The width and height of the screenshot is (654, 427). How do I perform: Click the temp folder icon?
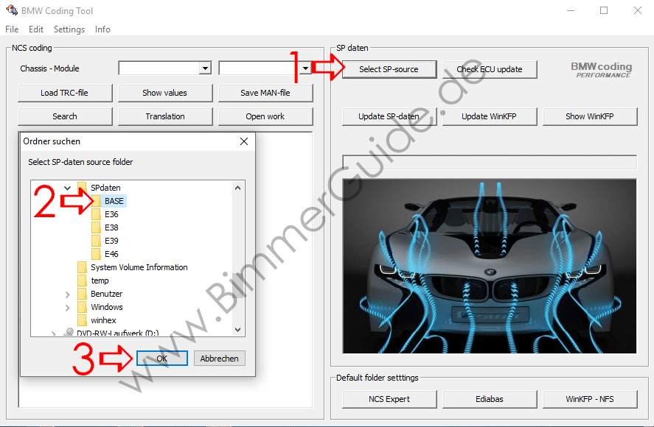(x=82, y=280)
